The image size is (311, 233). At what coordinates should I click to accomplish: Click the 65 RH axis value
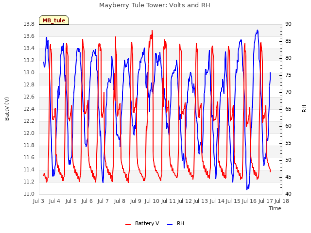288,109
